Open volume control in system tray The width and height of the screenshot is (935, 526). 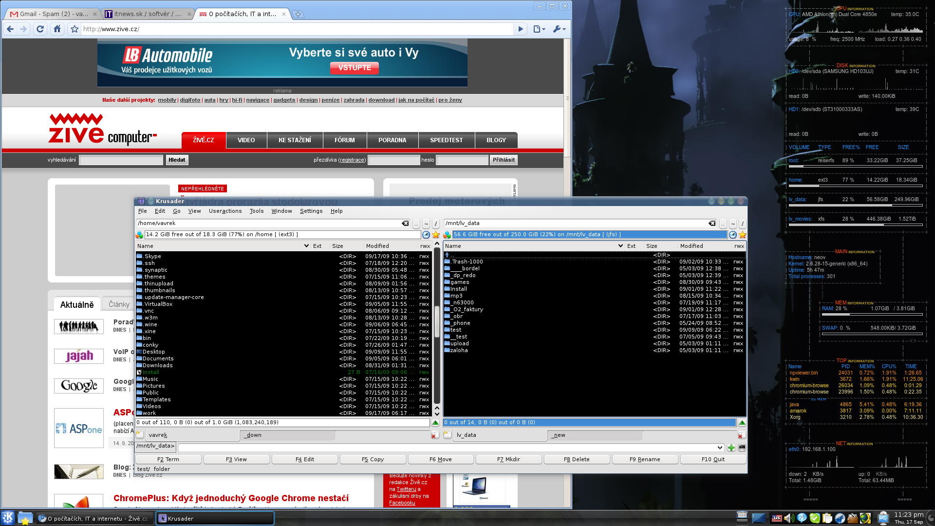pyautogui.click(x=789, y=518)
